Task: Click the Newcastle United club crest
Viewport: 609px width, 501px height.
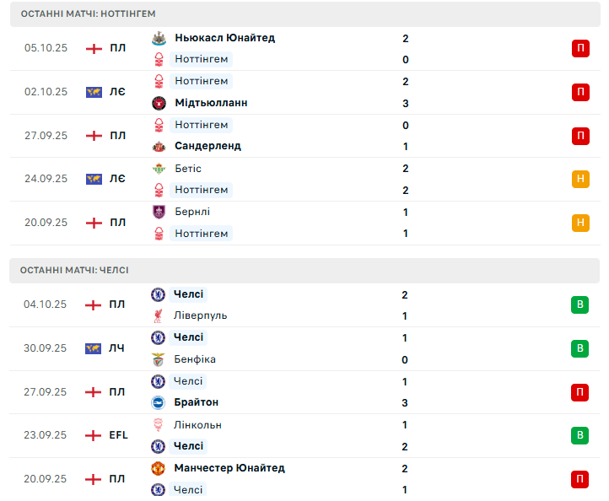Action: (x=158, y=38)
